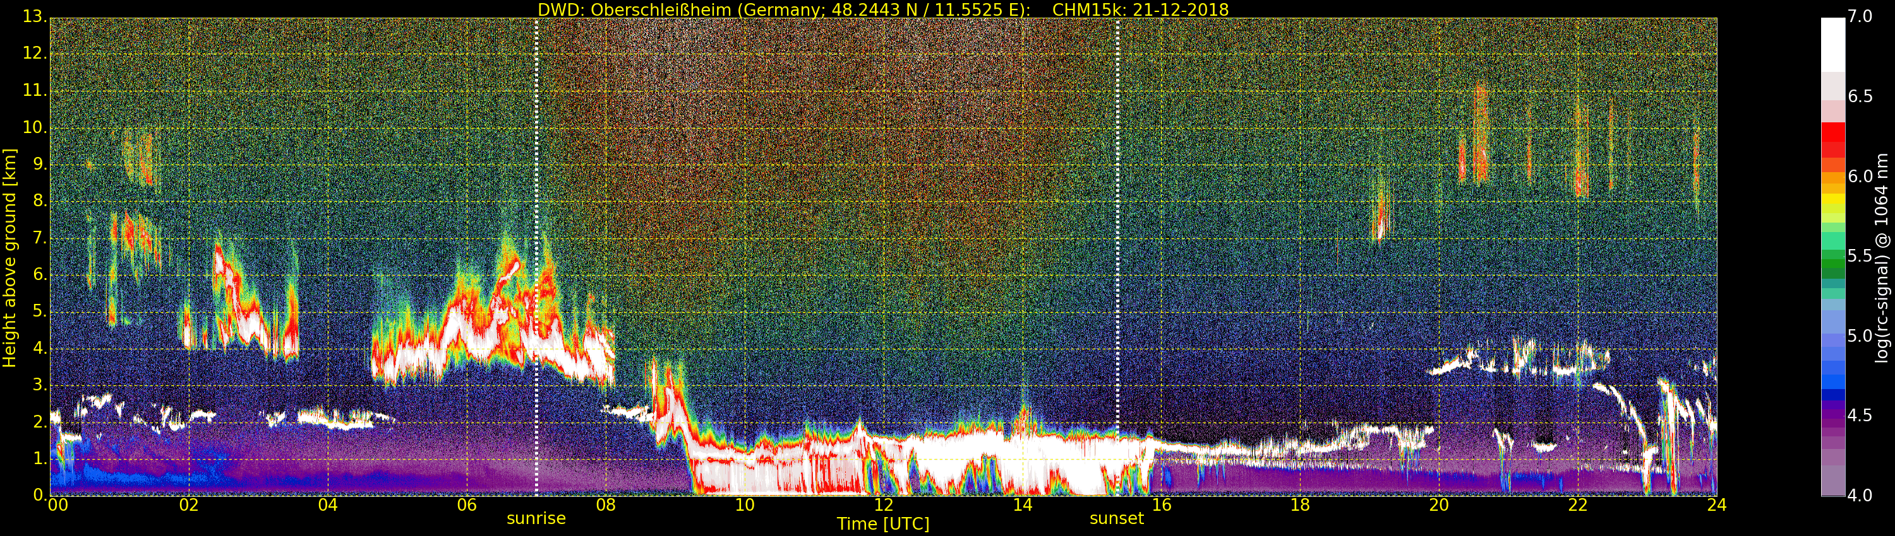Click the white top segment of colorbar
Image resolution: width=1895 pixels, height=536 pixels.
click(x=1832, y=44)
